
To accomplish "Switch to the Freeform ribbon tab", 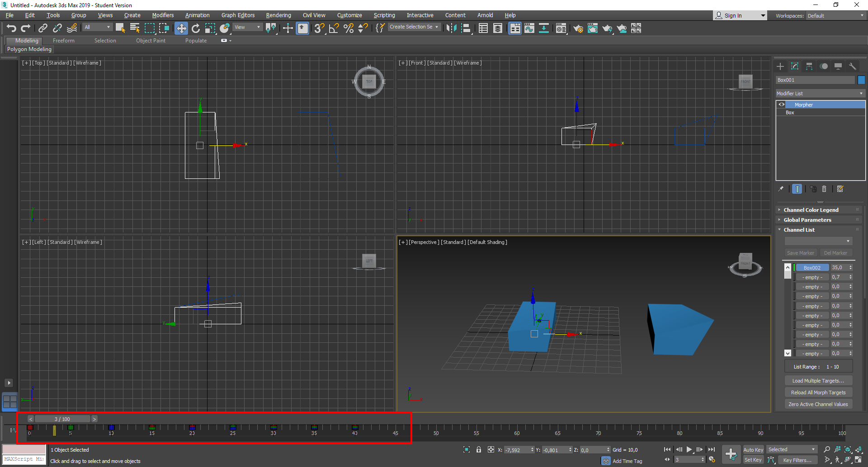I will 63,40.
